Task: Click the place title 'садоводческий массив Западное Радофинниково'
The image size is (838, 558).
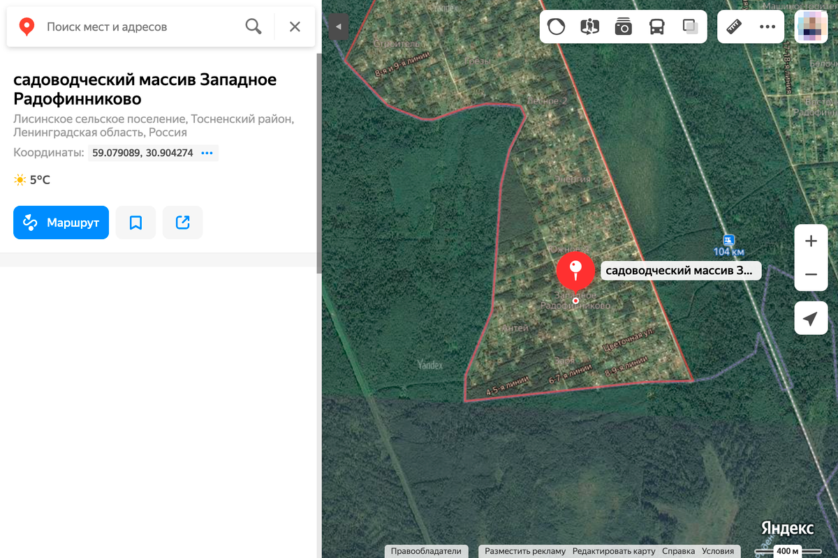Action: click(x=145, y=89)
